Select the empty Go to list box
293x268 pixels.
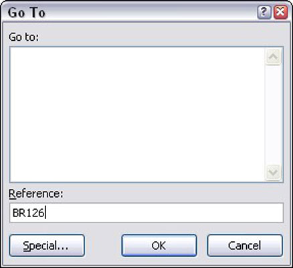(x=137, y=115)
